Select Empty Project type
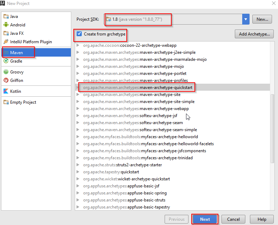Viewport: 278px width, 225px height. pyautogui.click(x=36, y=102)
